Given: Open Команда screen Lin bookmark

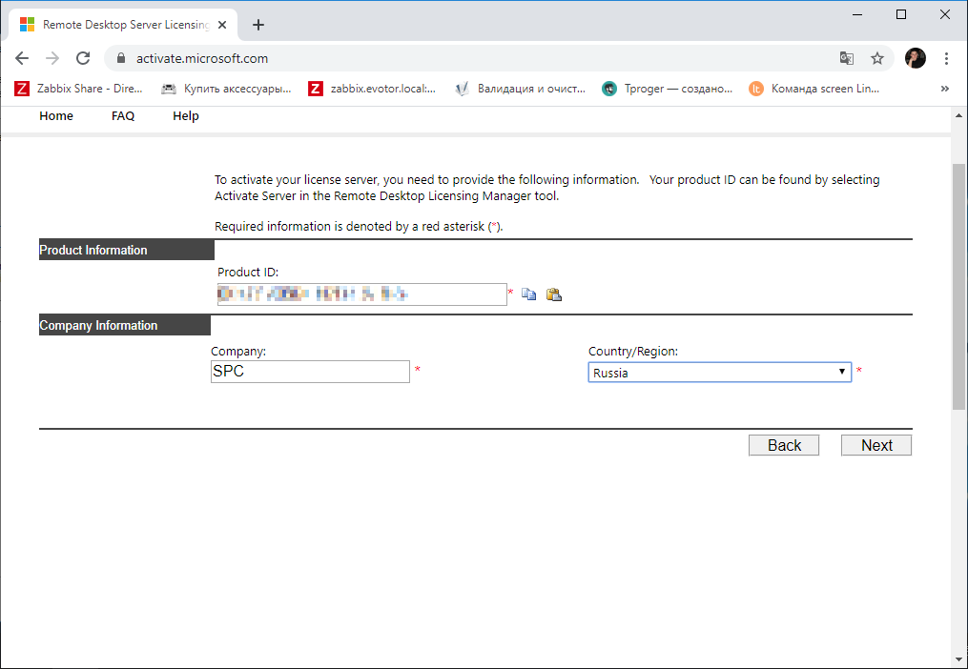Looking at the screenshot, I should [x=814, y=89].
